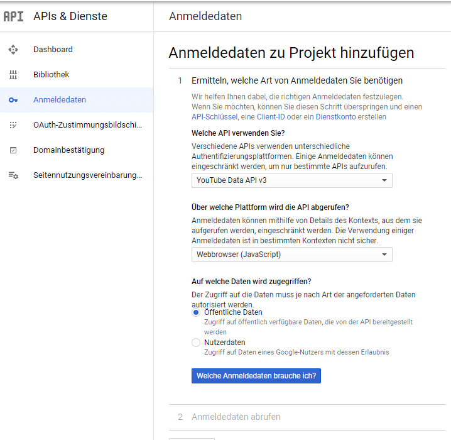Follow the Client-ID link

coord(271,117)
